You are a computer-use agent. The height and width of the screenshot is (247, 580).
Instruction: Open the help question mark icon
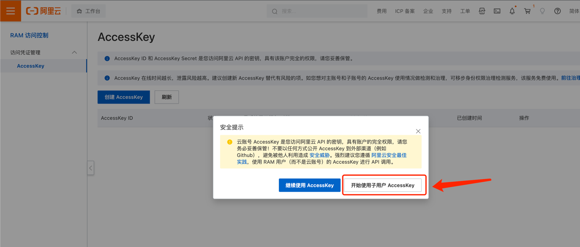pos(557,11)
